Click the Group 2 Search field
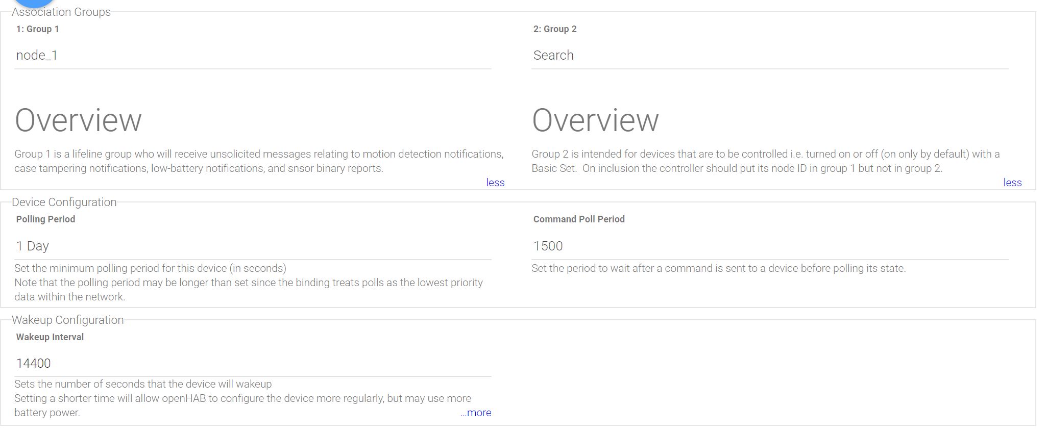Screen dimensions: 1047x433 coord(769,55)
